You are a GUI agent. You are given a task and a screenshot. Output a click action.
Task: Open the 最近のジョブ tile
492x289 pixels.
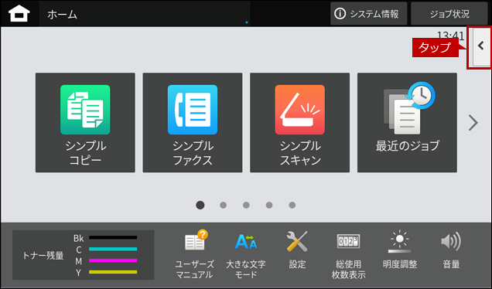407,123
